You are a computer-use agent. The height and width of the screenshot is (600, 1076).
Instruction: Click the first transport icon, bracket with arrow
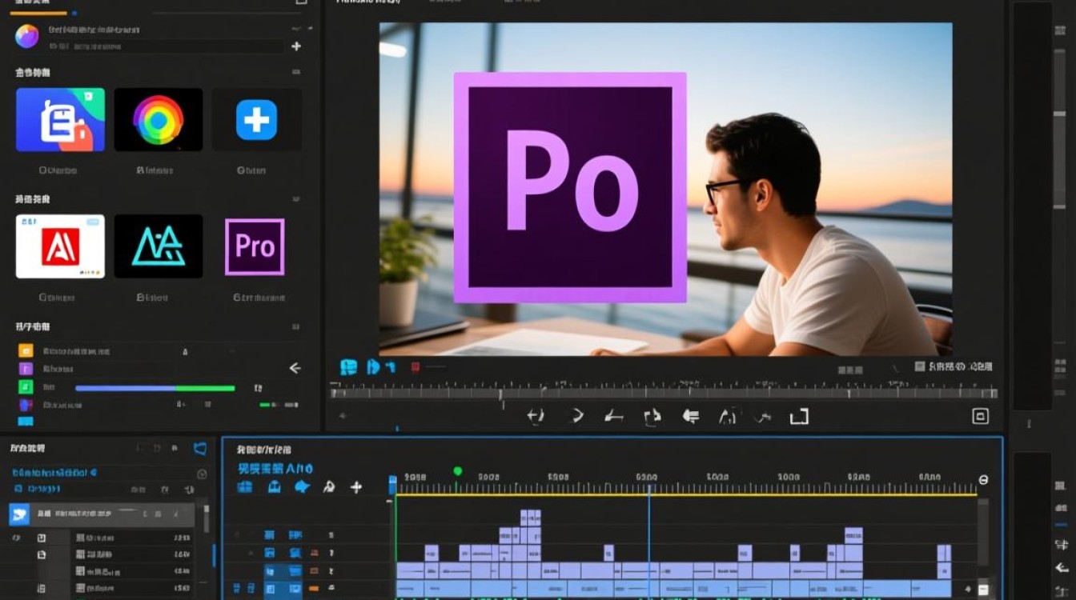pos(536,416)
